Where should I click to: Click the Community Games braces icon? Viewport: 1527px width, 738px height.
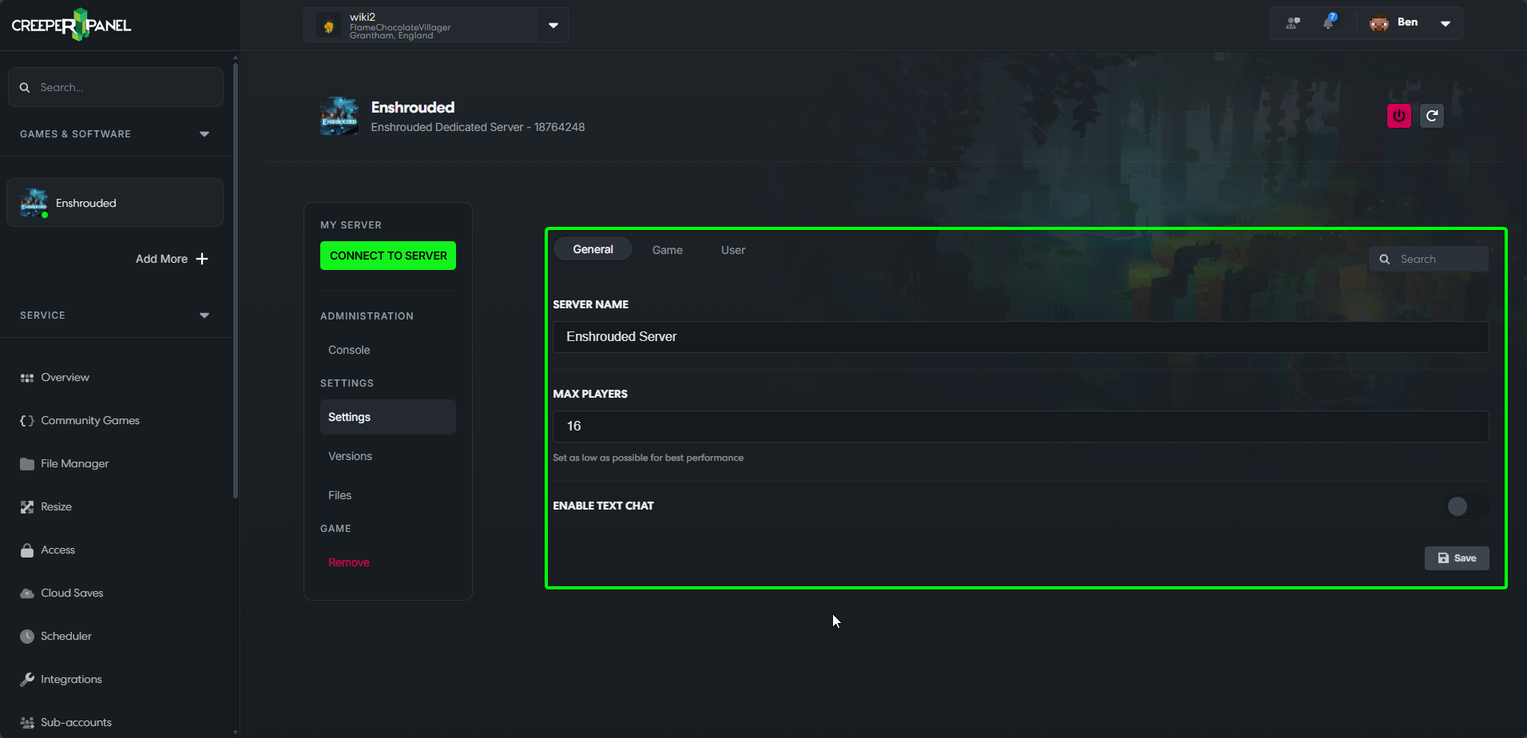click(27, 421)
